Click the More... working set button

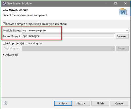click(x=122, y=48)
